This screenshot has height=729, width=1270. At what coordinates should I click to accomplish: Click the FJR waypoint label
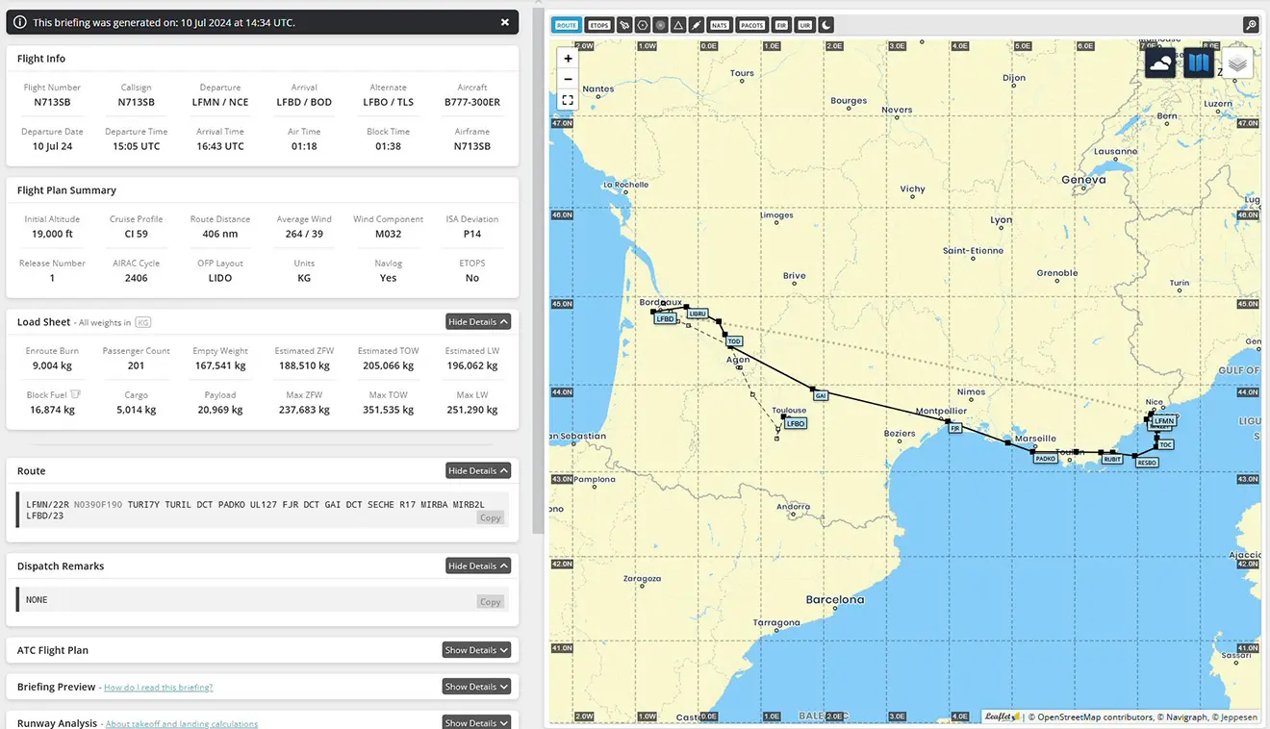(955, 428)
